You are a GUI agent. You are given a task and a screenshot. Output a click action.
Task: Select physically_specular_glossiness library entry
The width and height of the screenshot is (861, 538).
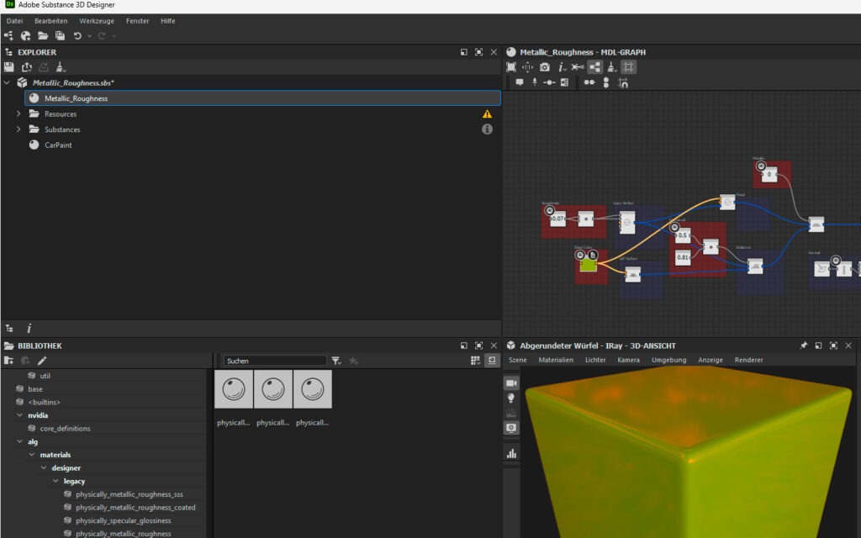coord(123,520)
